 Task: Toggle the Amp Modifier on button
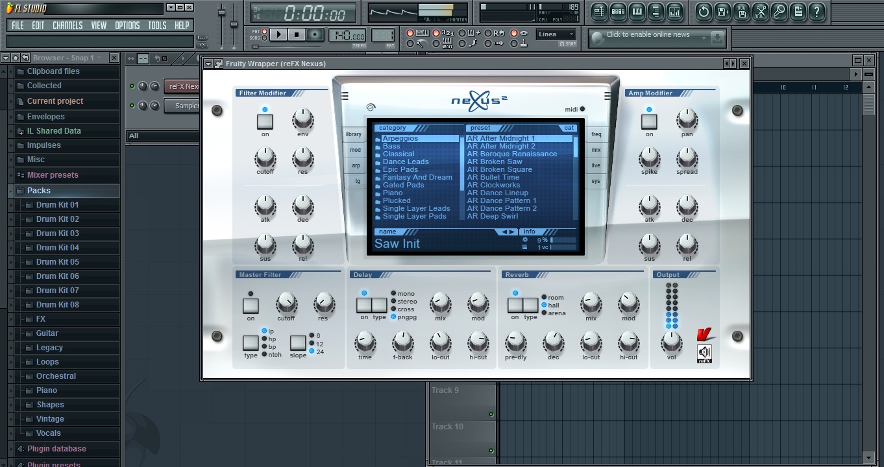click(x=649, y=121)
